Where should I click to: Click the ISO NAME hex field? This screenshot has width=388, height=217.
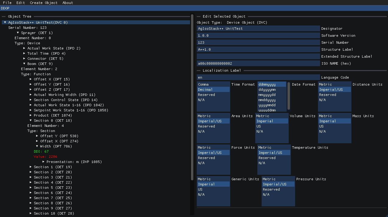[x=258, y=63]
